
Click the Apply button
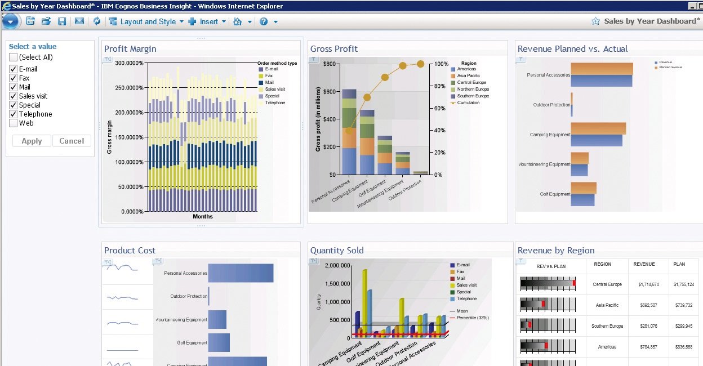(x=32, y=141)
